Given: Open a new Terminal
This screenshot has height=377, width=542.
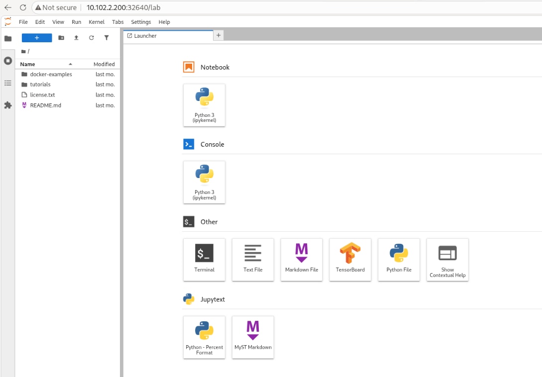Looking at the screenshot, I should click(204, 260).
